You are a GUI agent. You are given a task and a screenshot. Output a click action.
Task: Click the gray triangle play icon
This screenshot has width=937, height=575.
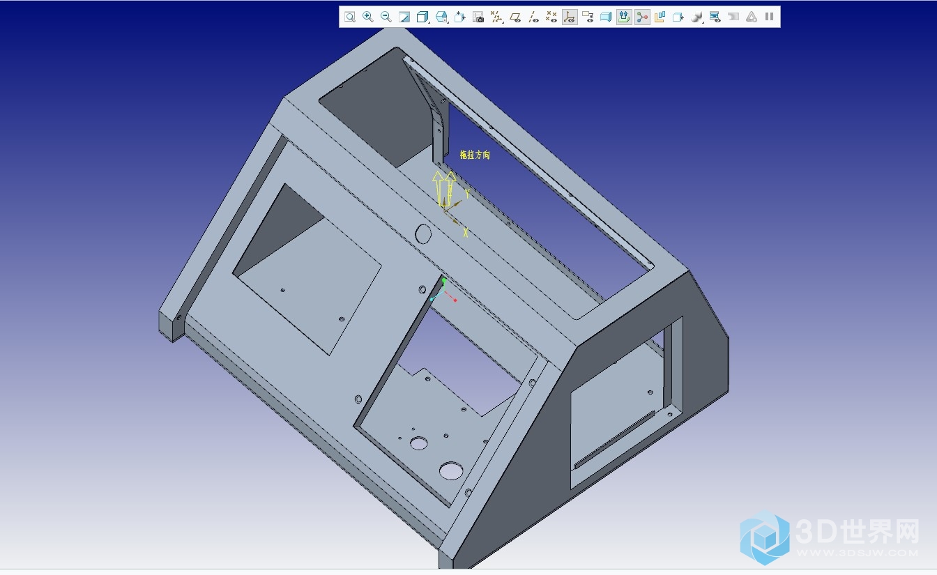(752, 17)
